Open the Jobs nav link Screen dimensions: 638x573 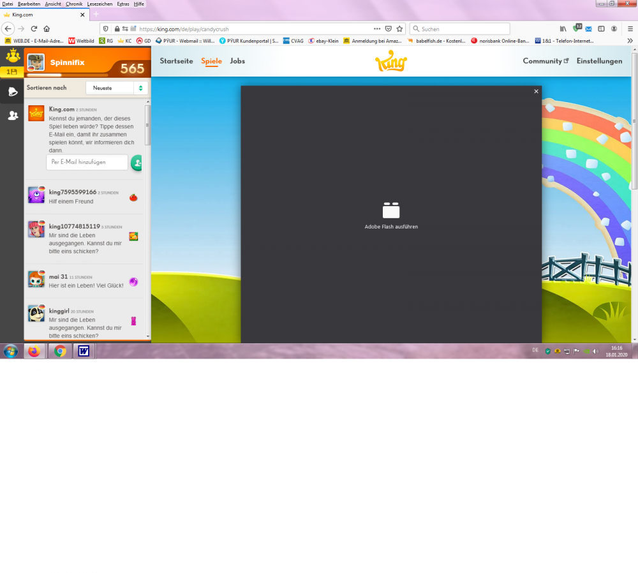pyautogui.click(x=237, y=61)
